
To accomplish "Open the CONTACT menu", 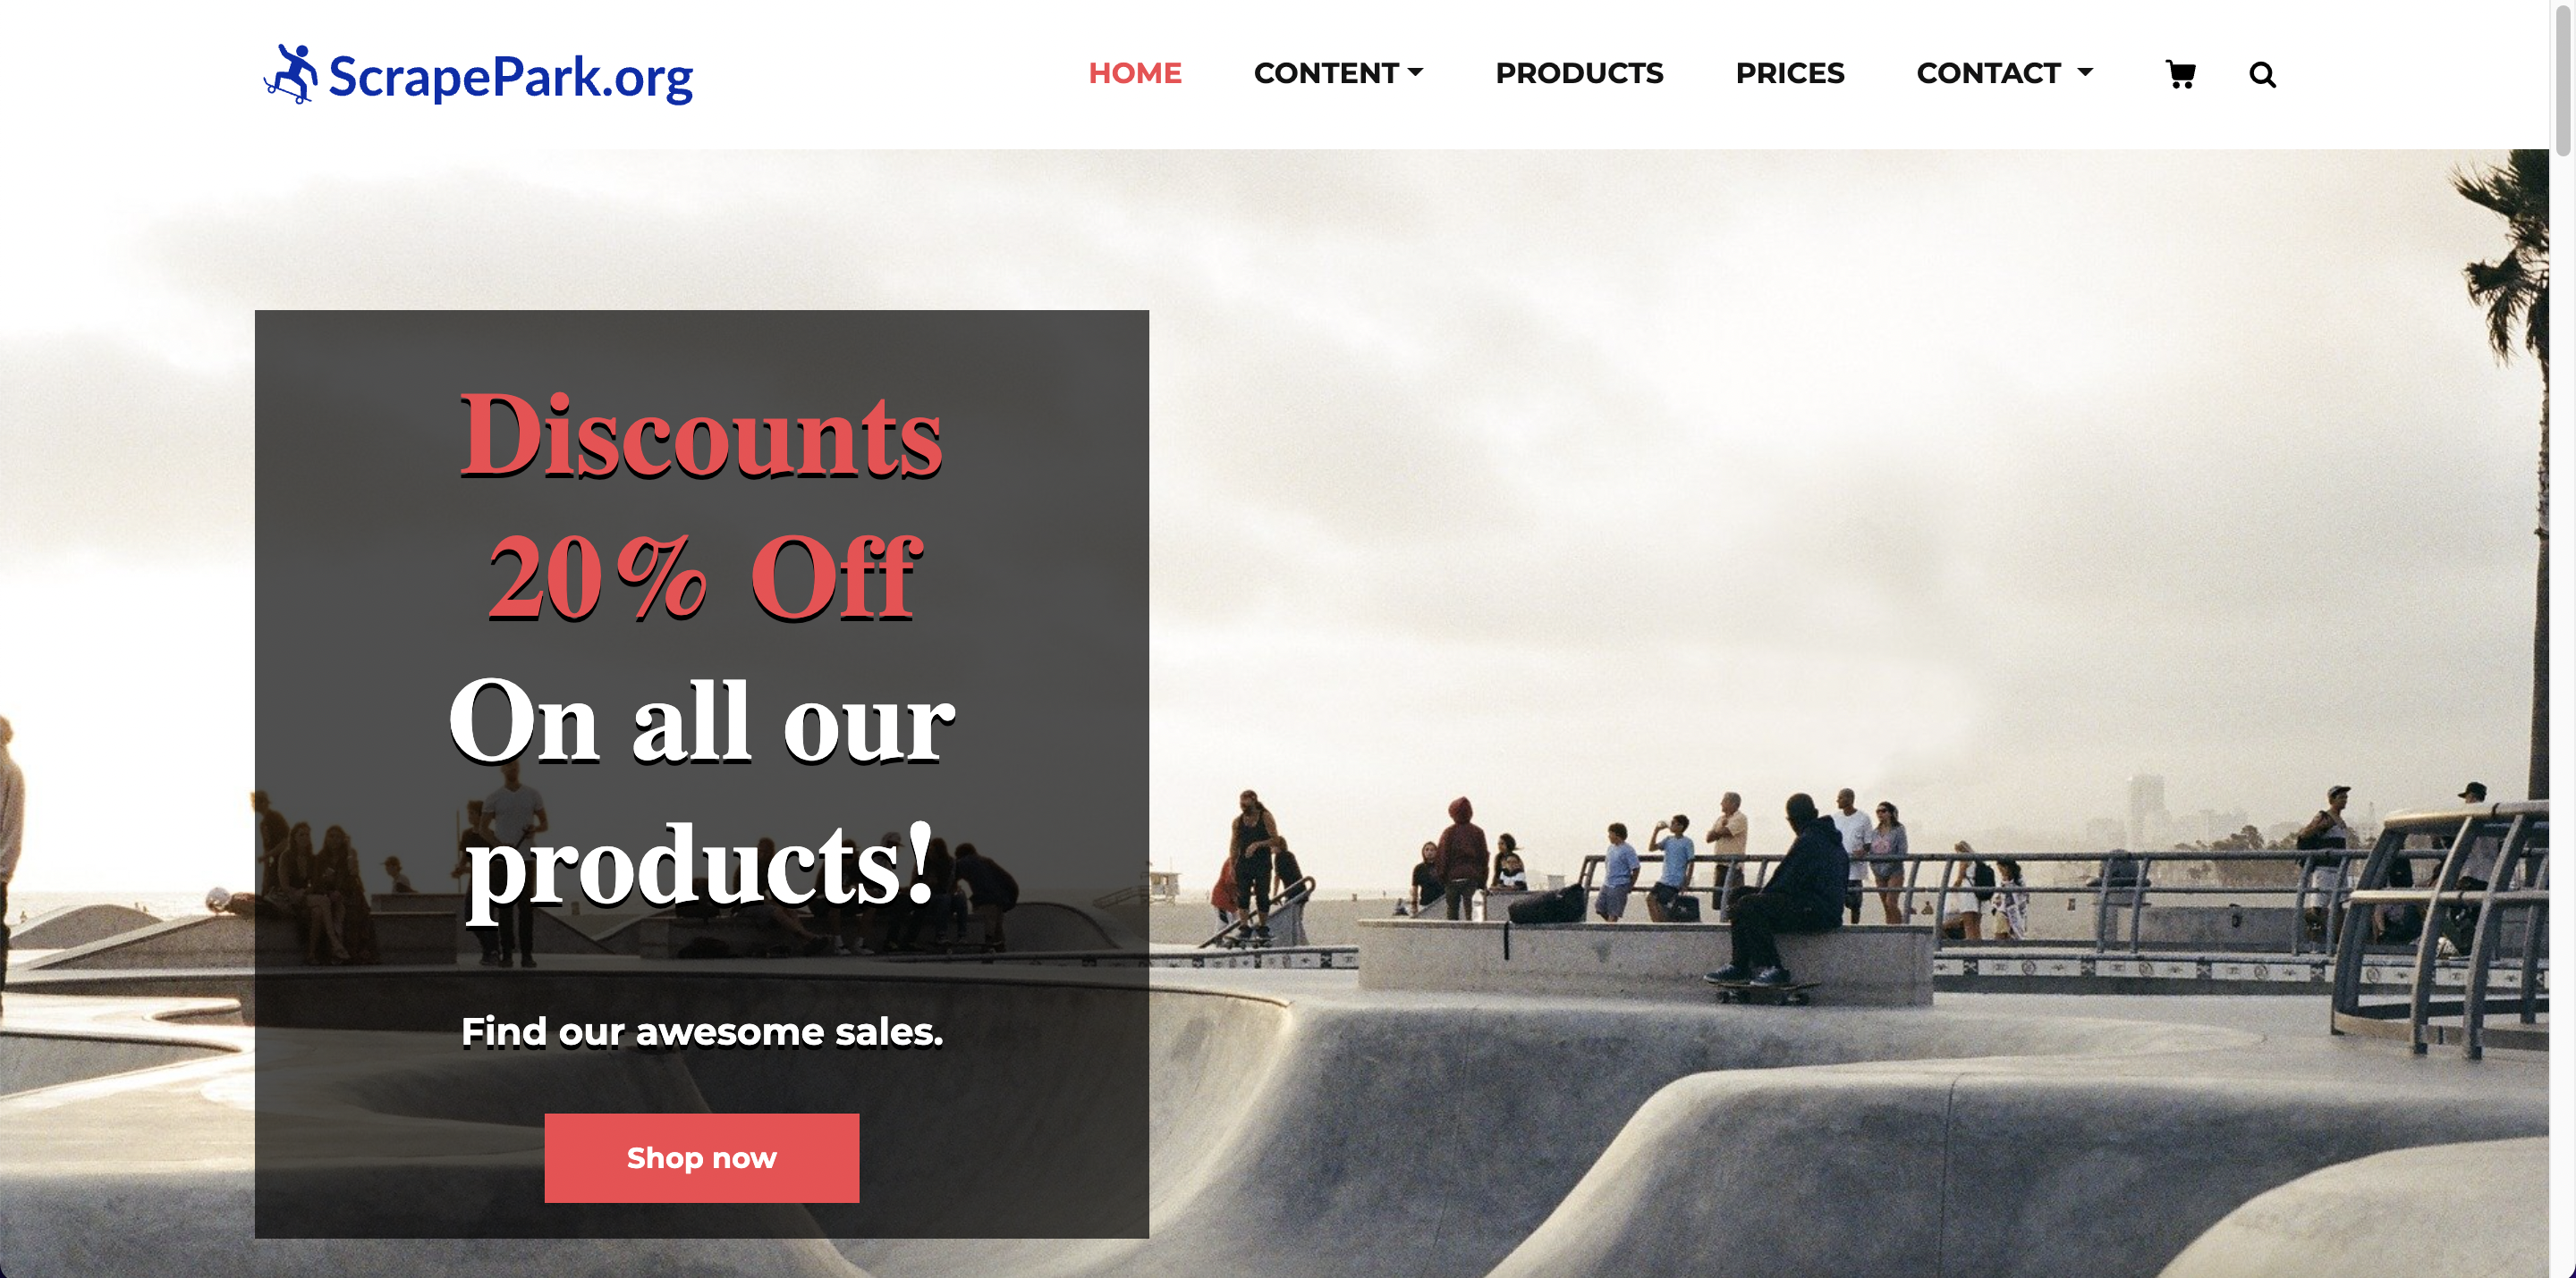I will point(2004,73).
